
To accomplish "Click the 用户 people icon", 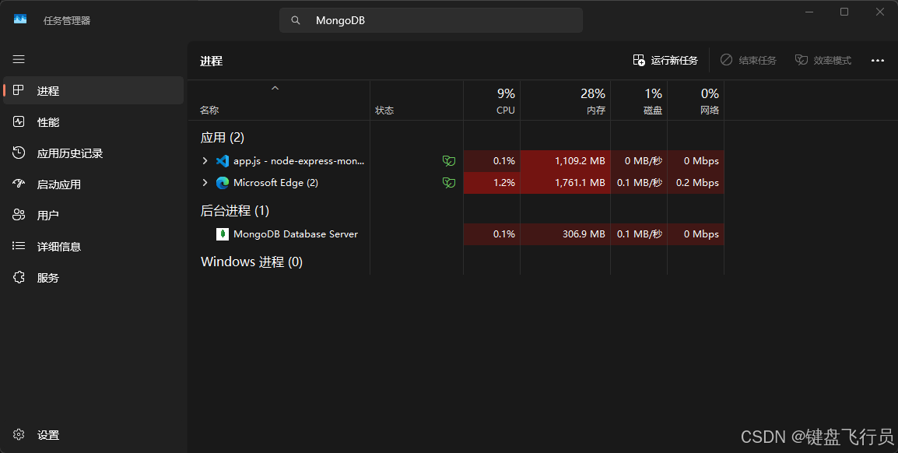I will point(19,215).
